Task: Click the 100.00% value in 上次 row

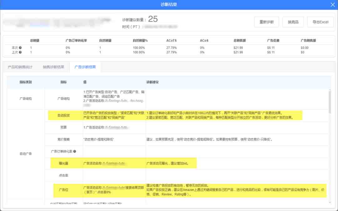Action: tap(139, 52)
